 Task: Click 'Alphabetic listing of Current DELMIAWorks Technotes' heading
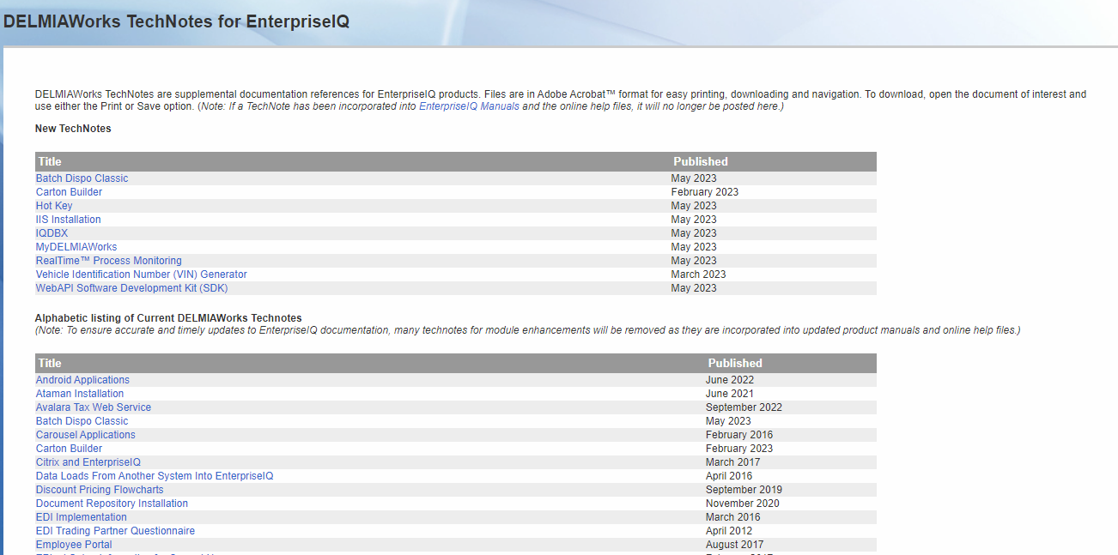(168, 318)
